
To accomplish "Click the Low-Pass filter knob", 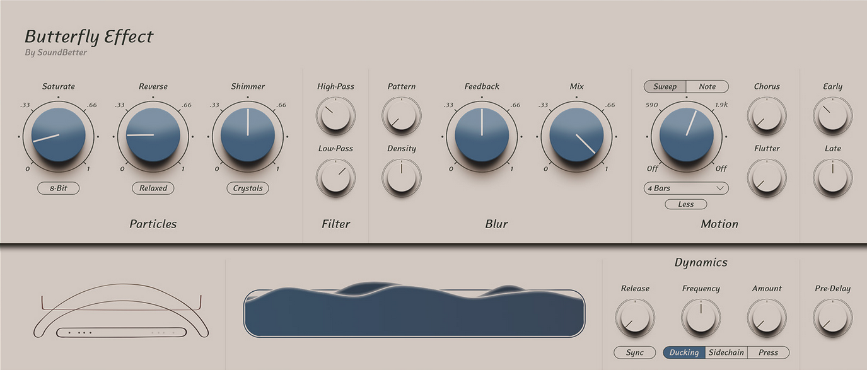I will pyautogui.click(x=335, y=176).
